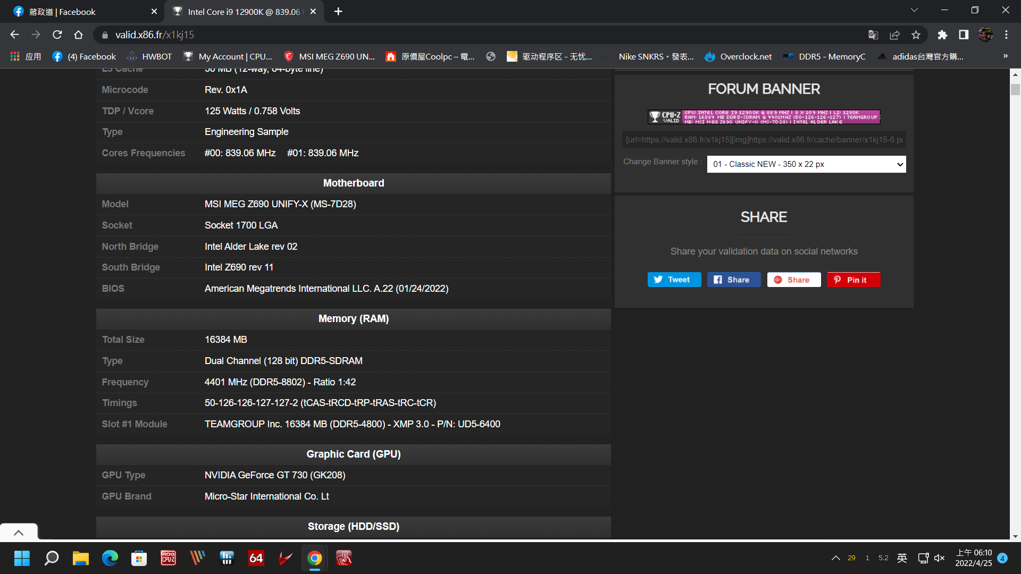Select the timings 50-126-126-127-127-2 text

tap(320, 403)
